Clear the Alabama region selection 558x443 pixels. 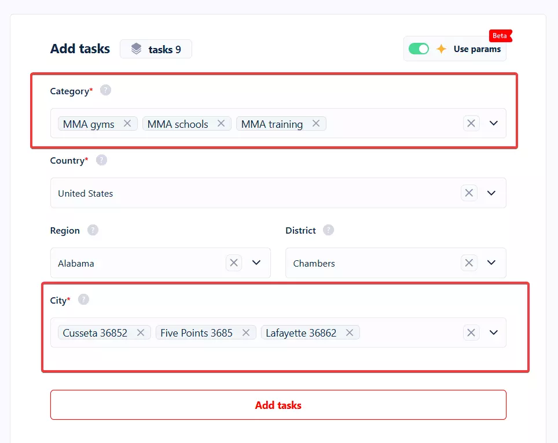[234, 263]
